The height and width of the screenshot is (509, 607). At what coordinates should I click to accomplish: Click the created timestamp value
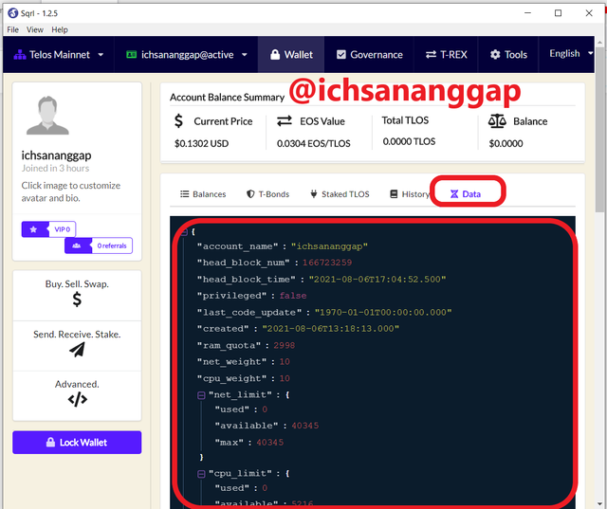click(x=331, y=329)
